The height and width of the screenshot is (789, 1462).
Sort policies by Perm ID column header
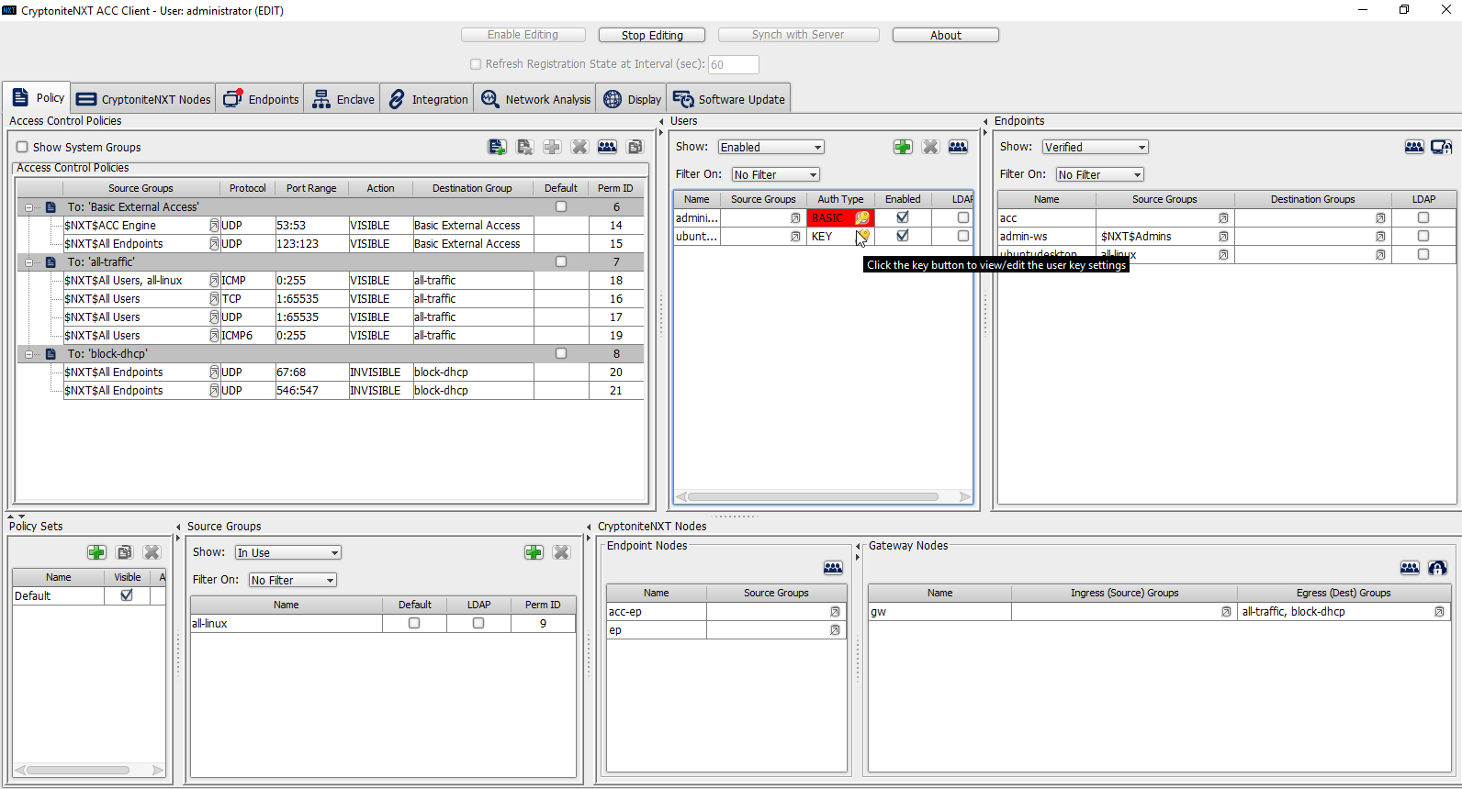point(615,188)
